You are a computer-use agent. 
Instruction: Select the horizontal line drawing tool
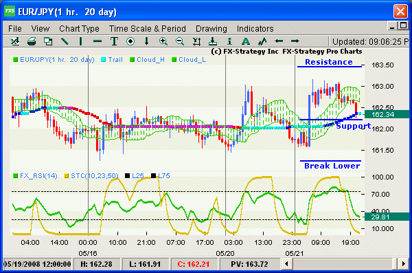98,41
